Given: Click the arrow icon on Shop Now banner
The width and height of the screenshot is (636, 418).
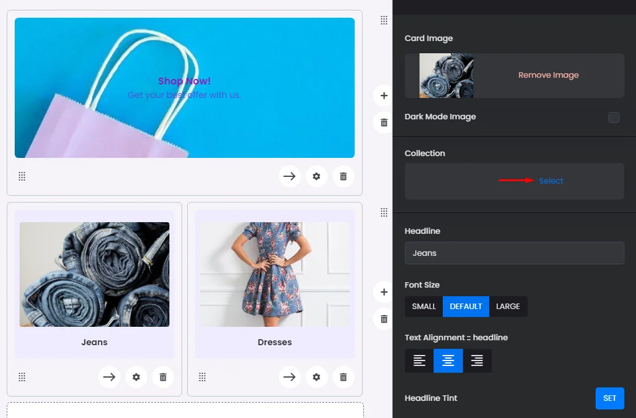Looking at the screenshot, I should tap(289, 176).
